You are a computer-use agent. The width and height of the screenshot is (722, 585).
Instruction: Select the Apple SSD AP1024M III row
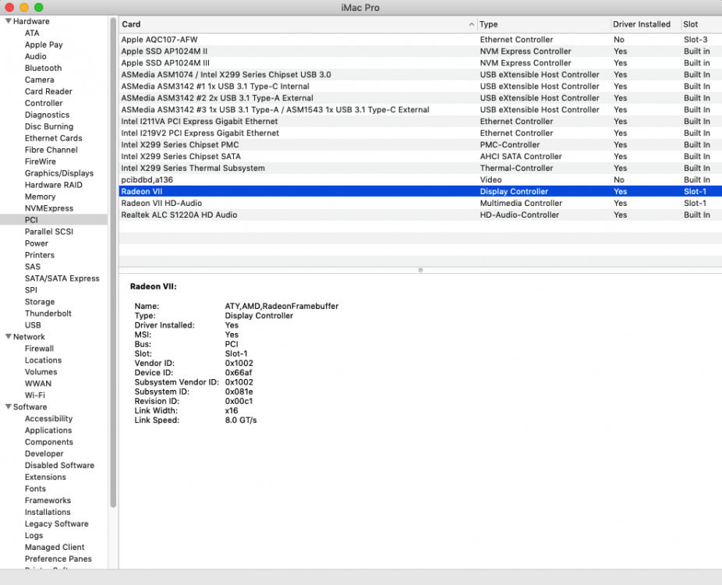point(420,63)
